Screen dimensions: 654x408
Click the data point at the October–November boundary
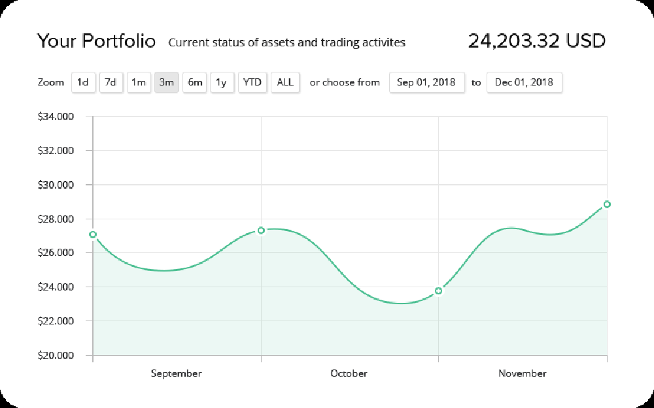click(438, 291)
